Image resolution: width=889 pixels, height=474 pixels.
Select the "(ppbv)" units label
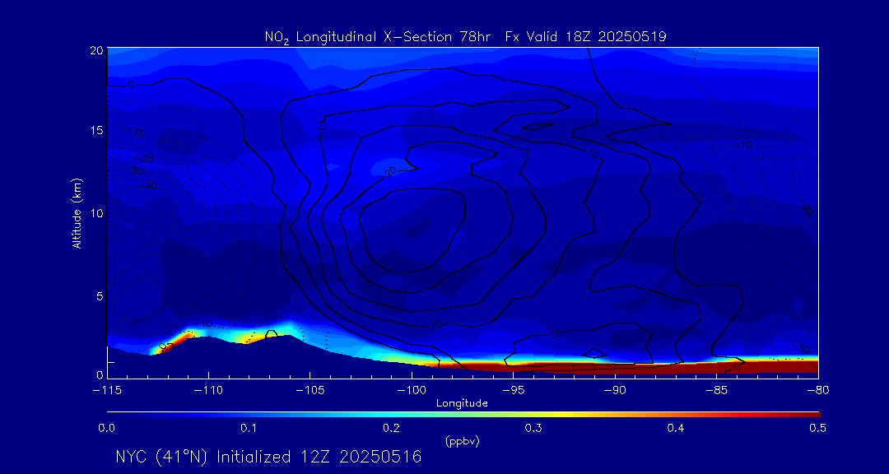(462, 442)
